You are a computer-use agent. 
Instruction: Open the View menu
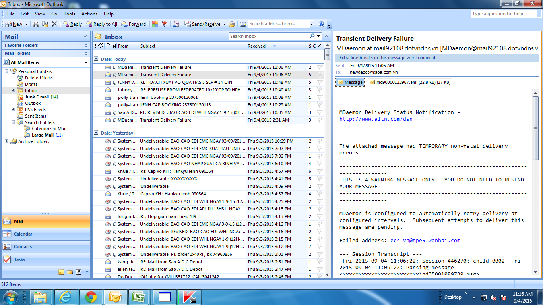click(x=40, y=14)
